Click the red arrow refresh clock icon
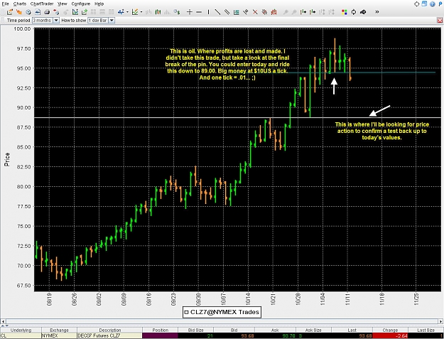Image resolution: width=444 pixels, height=339 pixels. 56,12
